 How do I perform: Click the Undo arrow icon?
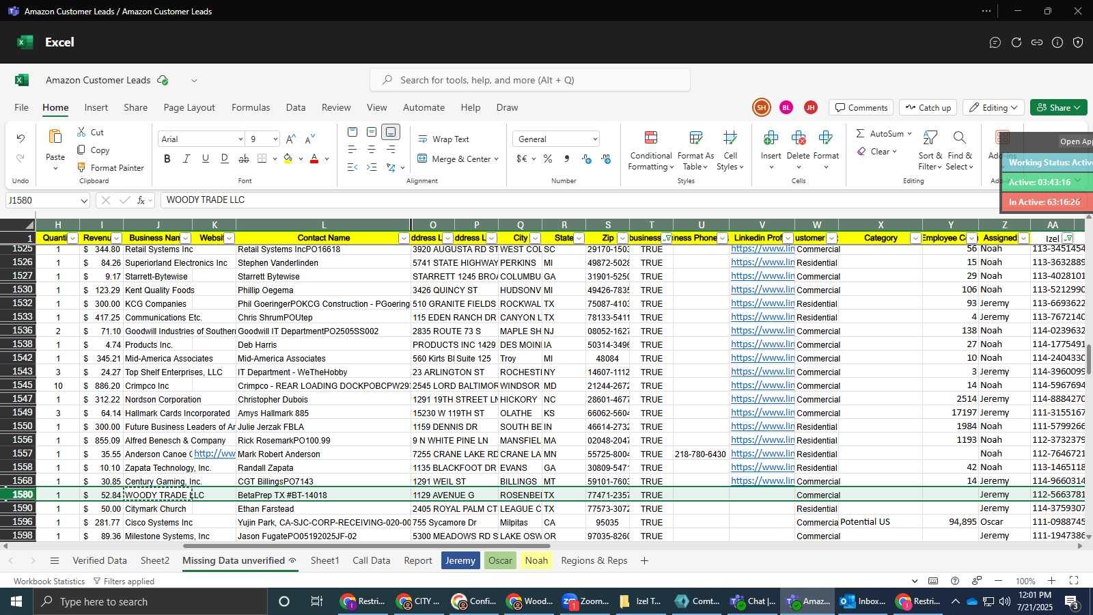tap(20, 139)
